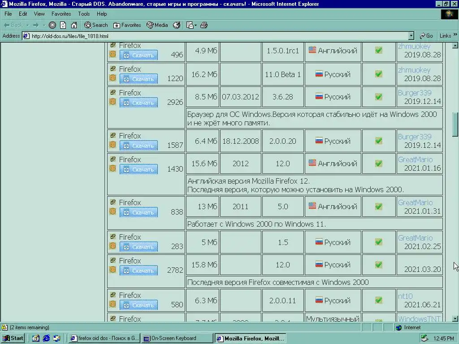The width and height of the screenshot is (459, 344).
Task: Expand the Edit button dropdown arrow
Action: [x=195, y=25]
